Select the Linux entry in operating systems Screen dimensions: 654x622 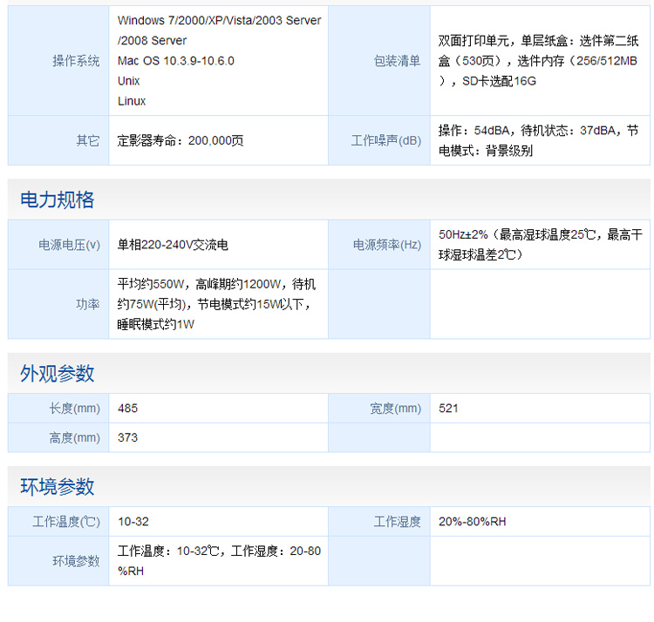coord(132,101)
